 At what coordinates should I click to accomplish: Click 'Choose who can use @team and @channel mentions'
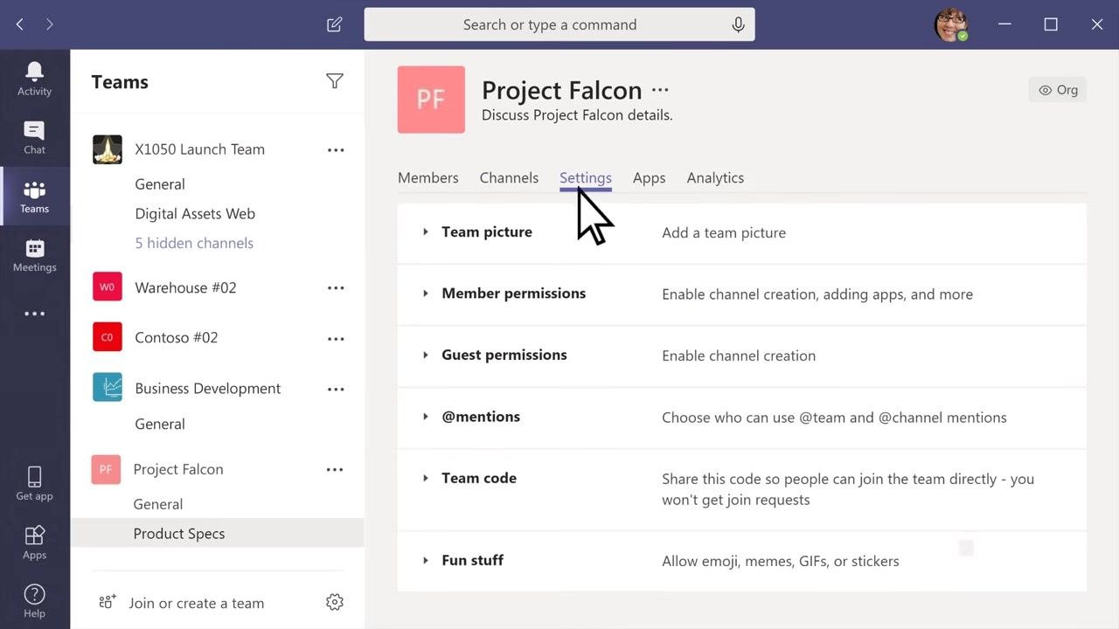(834, 418)
